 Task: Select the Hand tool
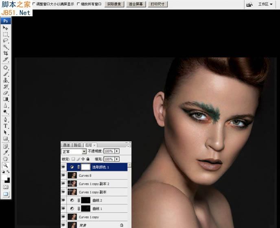click(x=6, y=159)
